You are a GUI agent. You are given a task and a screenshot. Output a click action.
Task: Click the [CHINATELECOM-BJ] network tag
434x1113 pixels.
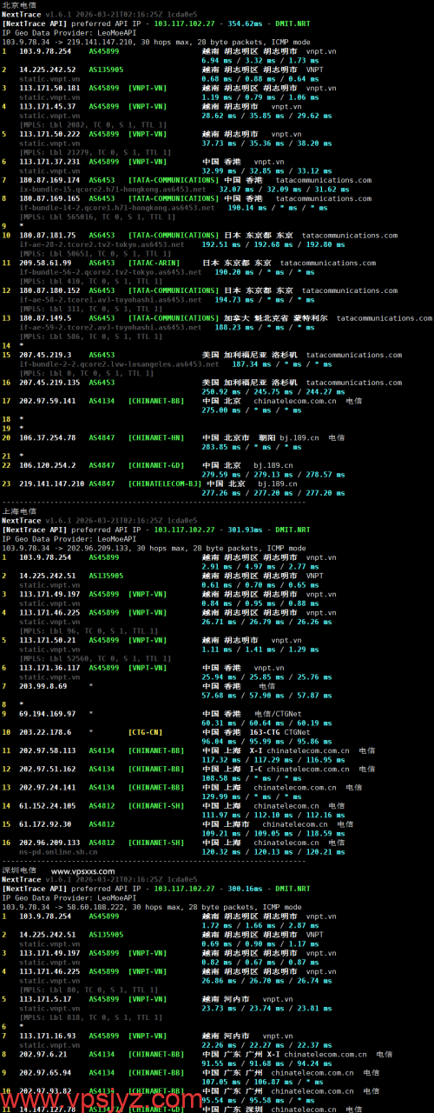pyautogui.click(x=165, y=483)
